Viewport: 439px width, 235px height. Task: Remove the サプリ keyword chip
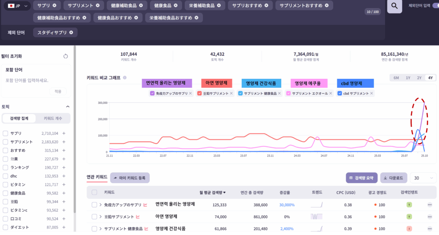[x=54, y=5]
